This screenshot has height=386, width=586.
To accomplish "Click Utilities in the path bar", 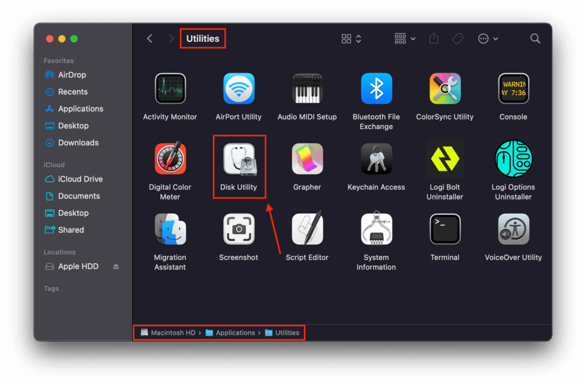I will tap(282, 333).
